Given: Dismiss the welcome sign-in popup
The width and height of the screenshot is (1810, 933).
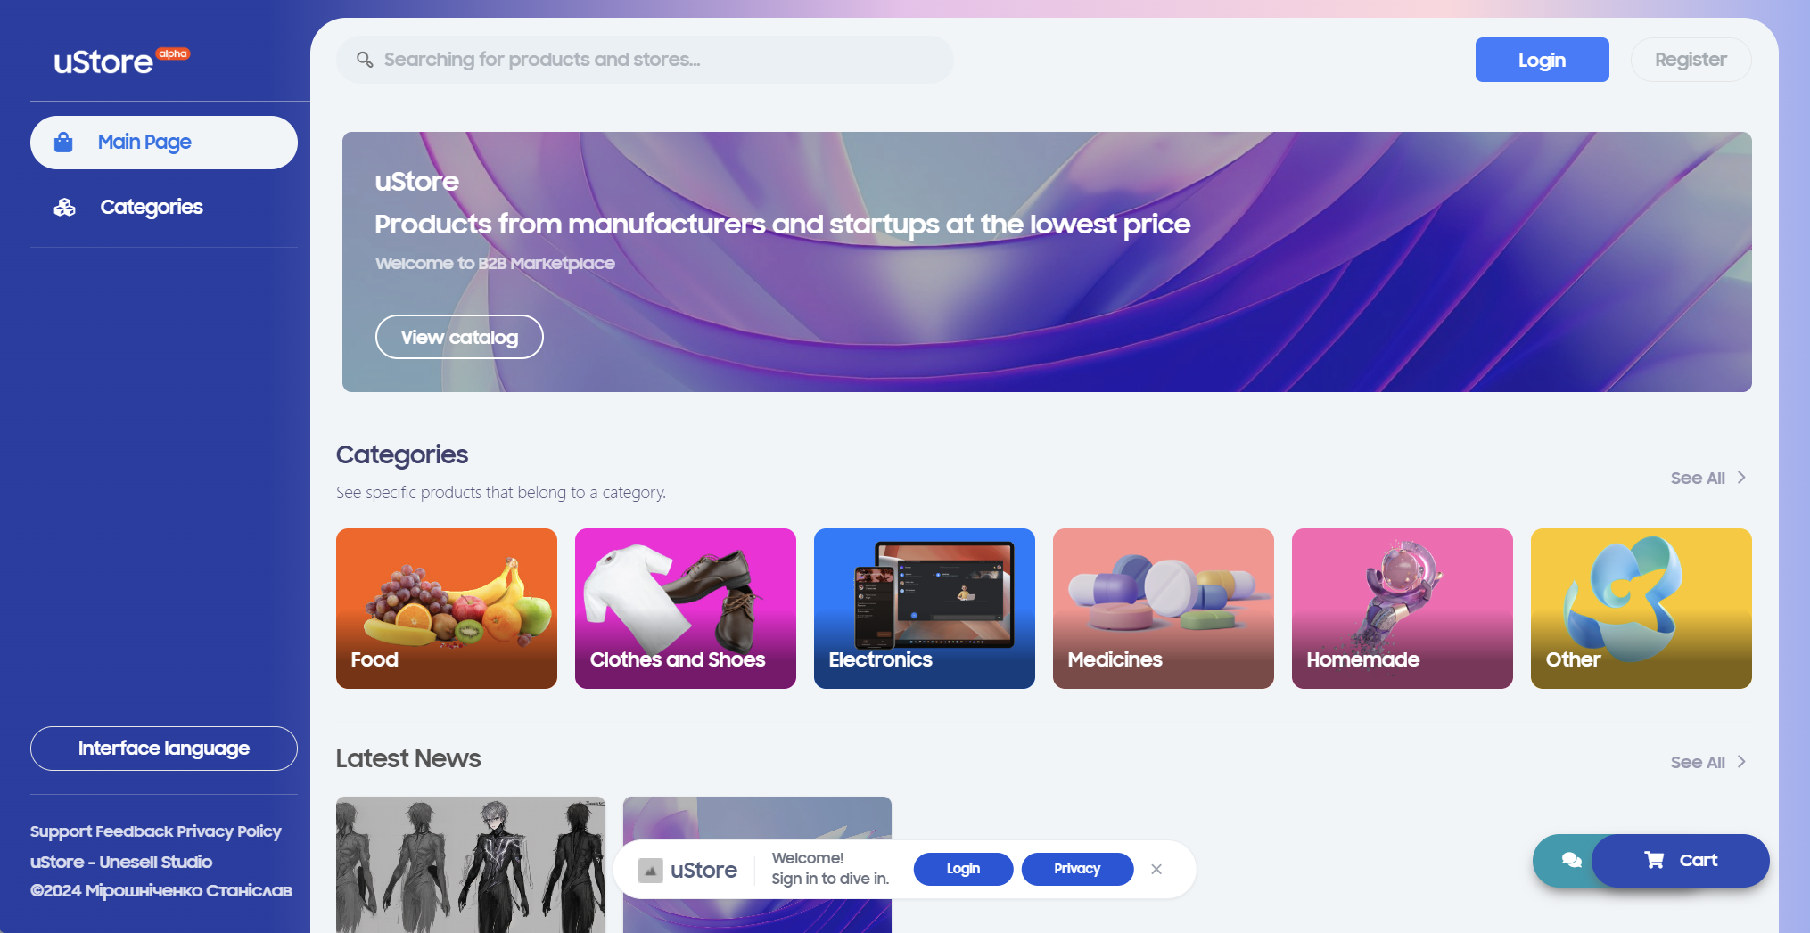Looking at the screenshot, I should click(x=1156, y=869).
